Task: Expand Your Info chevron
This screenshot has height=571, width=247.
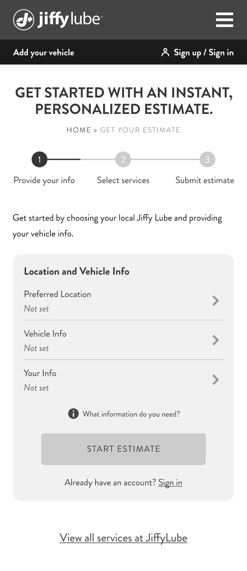Action: (x=216, y=380)
